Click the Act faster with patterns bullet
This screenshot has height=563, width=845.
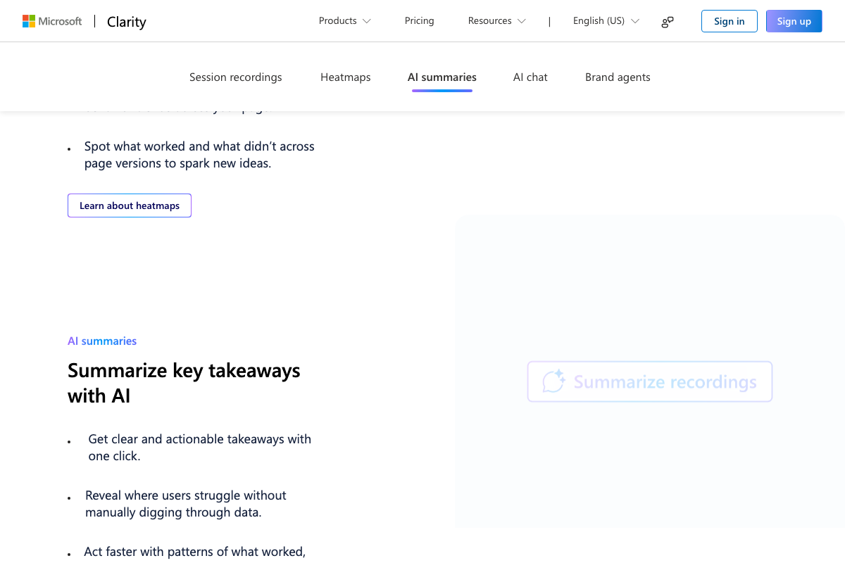pyautogui.click(x=194, y=552)
